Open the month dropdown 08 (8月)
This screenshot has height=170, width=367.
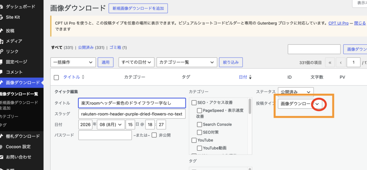[x=111, y=125]
